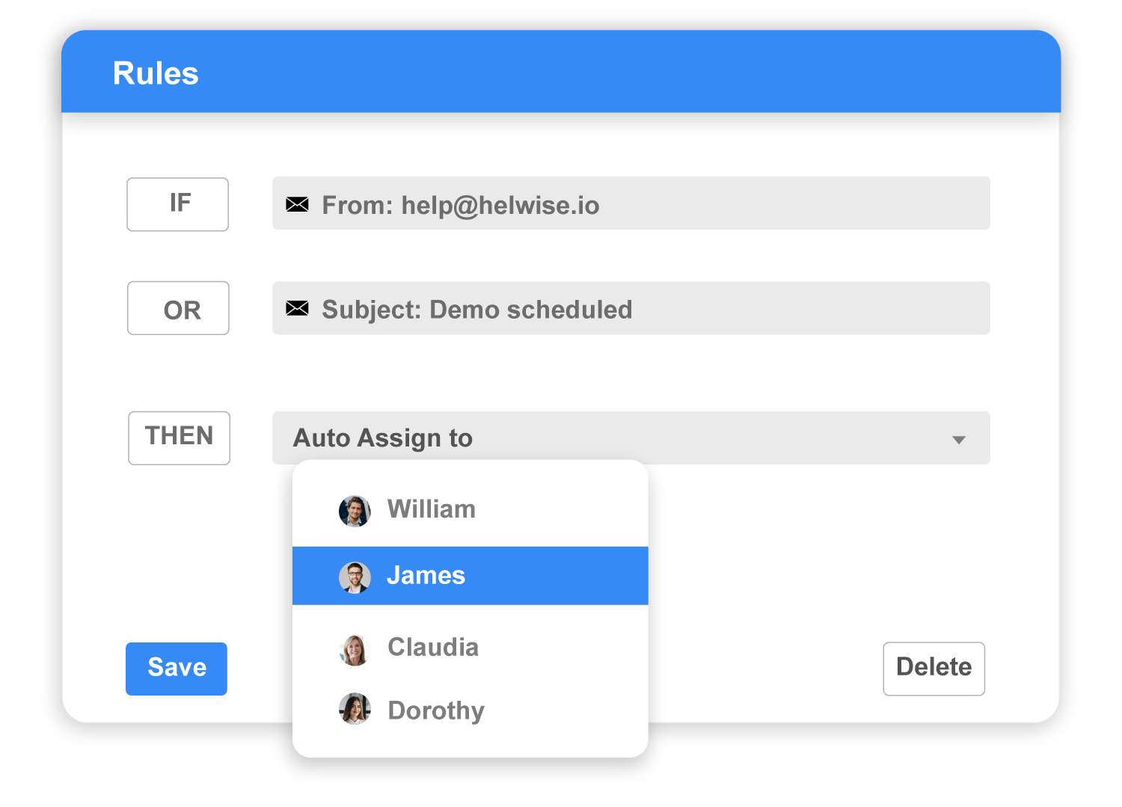Select Claudia in the assignee menu

[433, 647]
